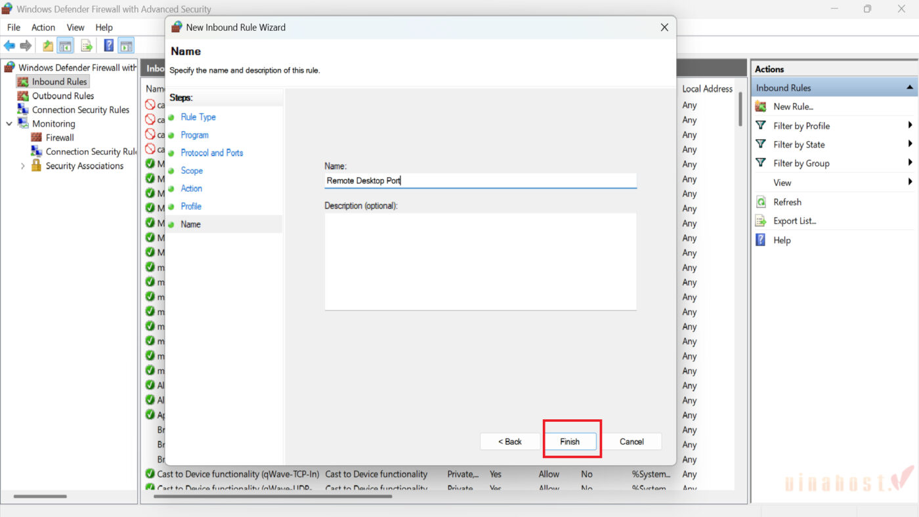The image size is (919, 517).
Task: Collapse the Inbound Rules section in Actions
Action: point(910,87)
